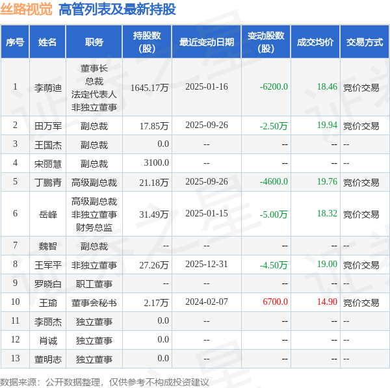390x388 pixels.
Task: Click the position 财务总监
Action: click(94, 227)
